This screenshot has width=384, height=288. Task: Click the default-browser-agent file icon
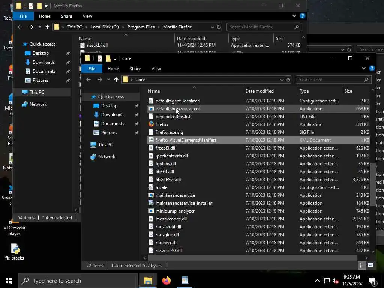tap(151, 109)
